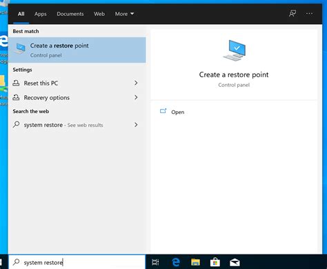Click the feedback icon in search header
Viewport: 327px width, 269px height.
coord(293,14)
